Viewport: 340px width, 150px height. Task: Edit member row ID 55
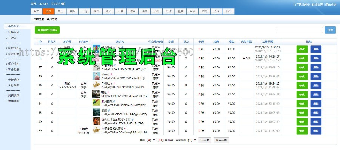pos(302,94)
